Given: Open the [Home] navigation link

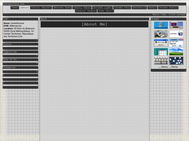Looking at the screenshot, I should pos(15,8).
